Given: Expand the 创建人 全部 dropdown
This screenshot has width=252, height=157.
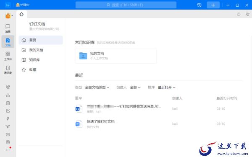Looking at the screenshot, I should 135,88.
